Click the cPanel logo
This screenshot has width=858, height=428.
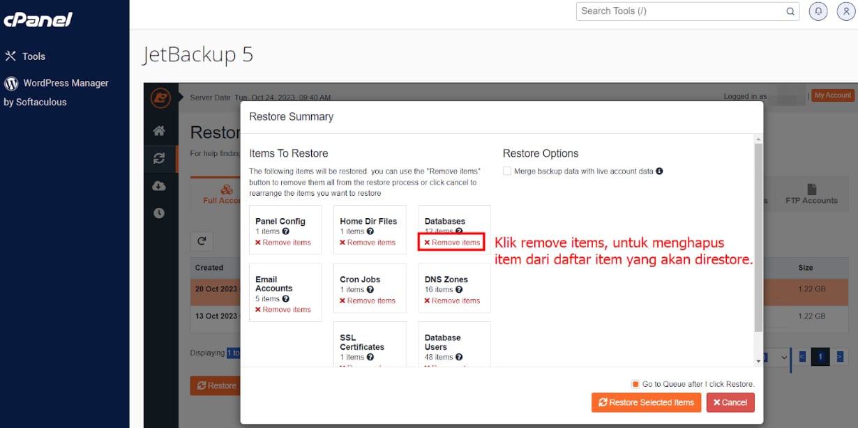[x=38, y=20]
